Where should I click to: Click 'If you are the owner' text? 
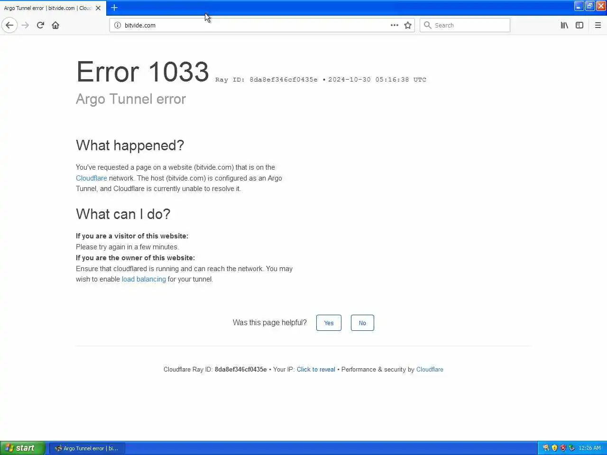click(x=135, y=258)
